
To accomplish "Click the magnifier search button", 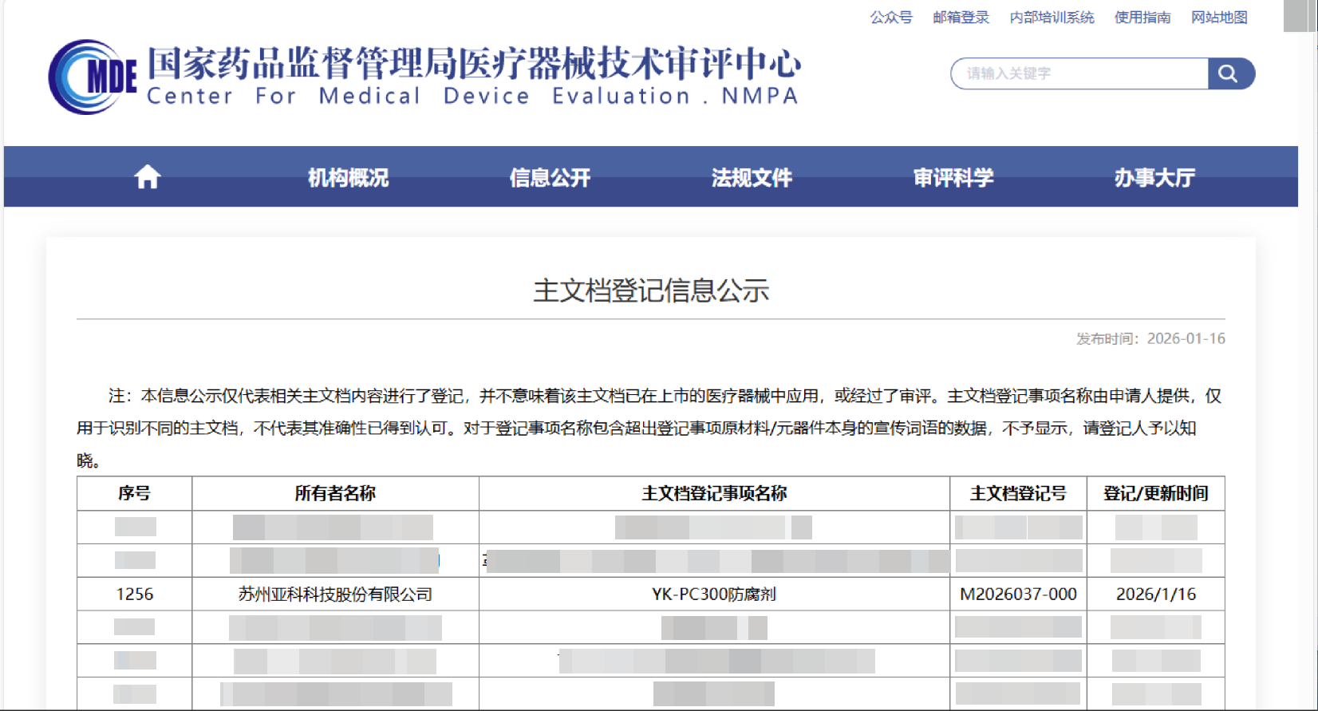I will (1229, 74).
